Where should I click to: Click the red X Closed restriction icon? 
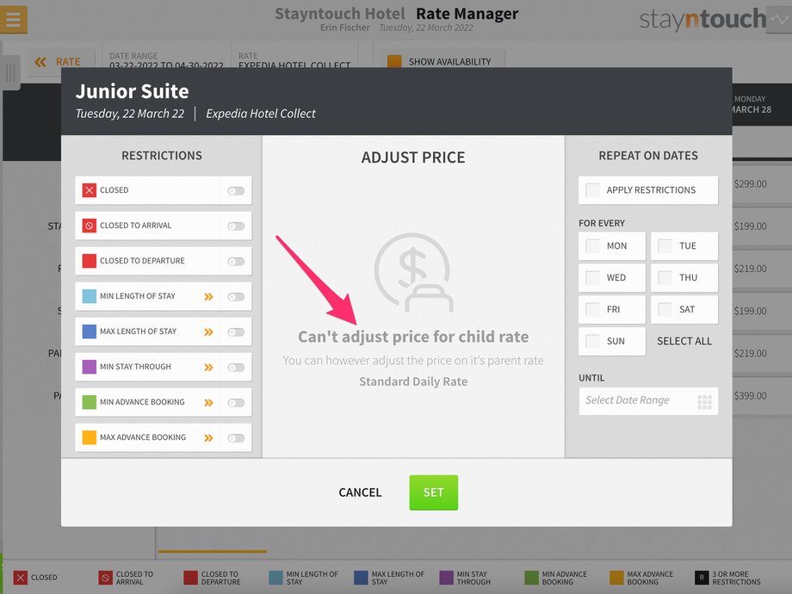point(90,190)
